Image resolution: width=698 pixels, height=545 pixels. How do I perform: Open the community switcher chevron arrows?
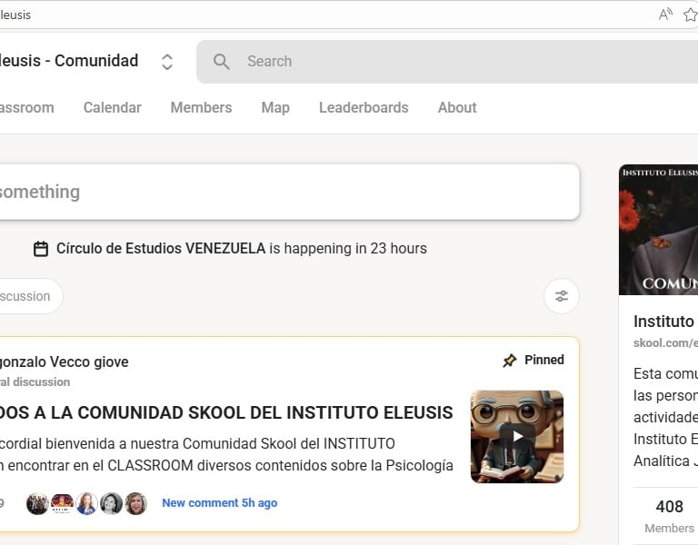coord(167,62)
